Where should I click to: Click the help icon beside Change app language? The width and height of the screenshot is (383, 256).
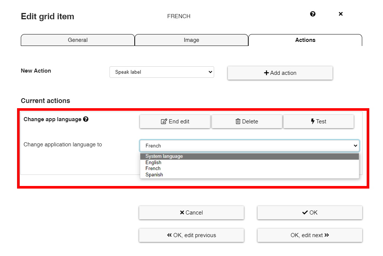tap(86, 119)
